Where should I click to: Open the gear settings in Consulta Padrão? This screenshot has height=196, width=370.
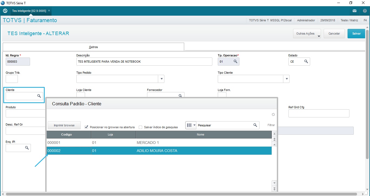(x=273, y=114)
